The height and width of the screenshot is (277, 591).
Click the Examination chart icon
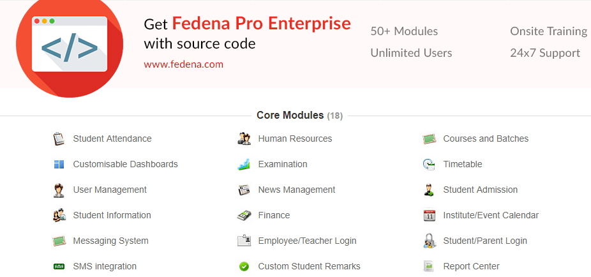(244, 164)
